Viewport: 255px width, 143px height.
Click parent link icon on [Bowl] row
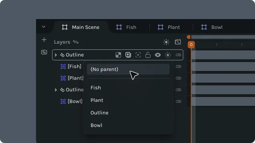(178, 102)
